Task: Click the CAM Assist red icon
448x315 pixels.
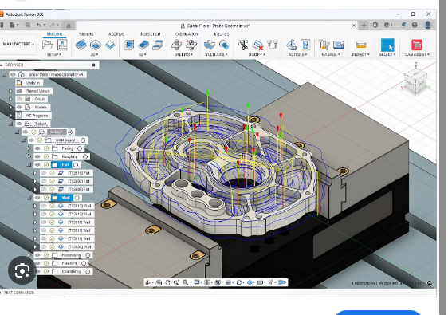Action: coord(417,45)
